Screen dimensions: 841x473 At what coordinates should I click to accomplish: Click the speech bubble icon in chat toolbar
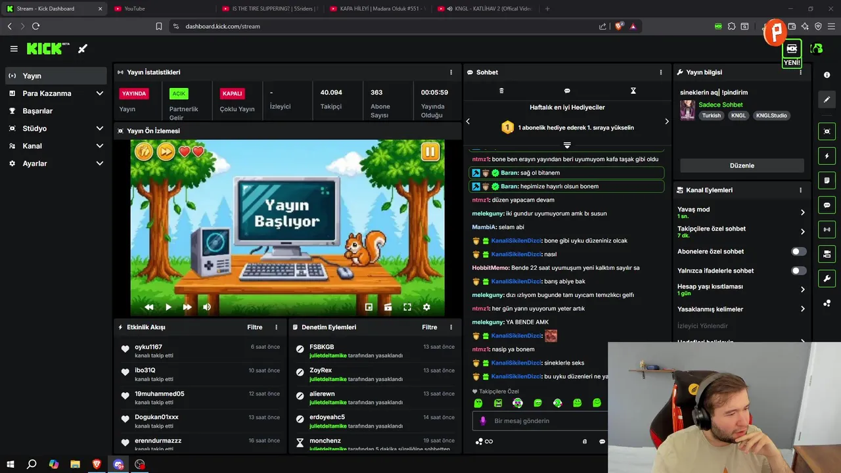(567, 91)
